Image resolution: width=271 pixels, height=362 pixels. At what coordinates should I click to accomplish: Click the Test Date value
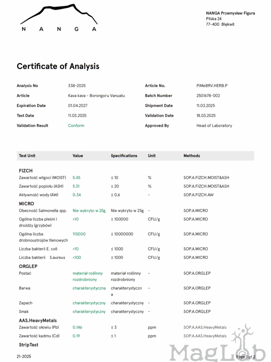(77, 116)
